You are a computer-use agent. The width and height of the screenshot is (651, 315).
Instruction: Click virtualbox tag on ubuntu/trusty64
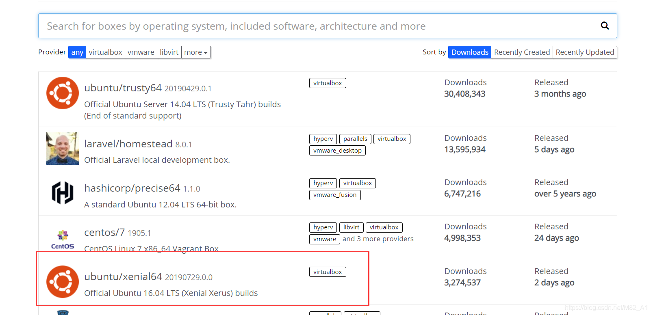point(328,83)
